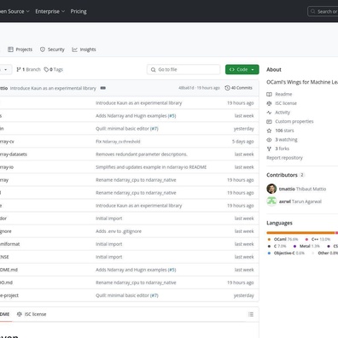Open the .ocamlformat file

[10, 244]
